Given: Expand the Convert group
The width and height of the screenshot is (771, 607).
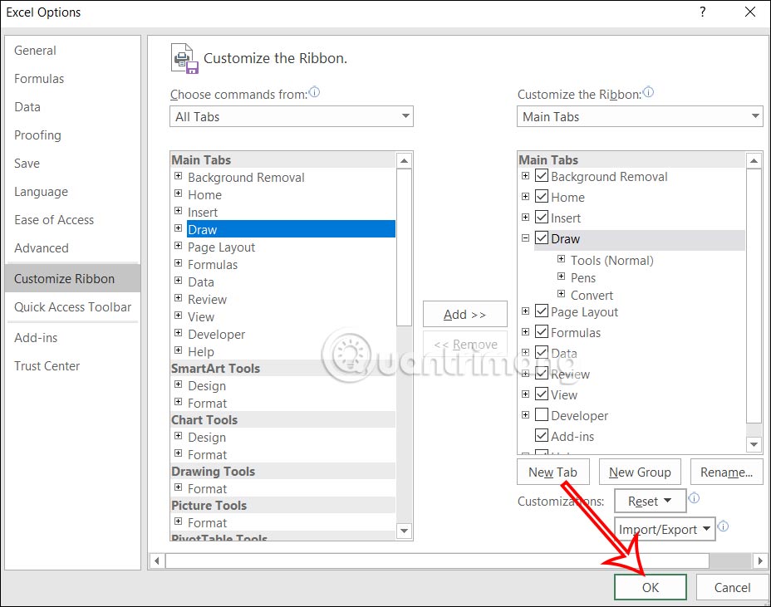Looking at the screenshot, I should coord(561,293).
